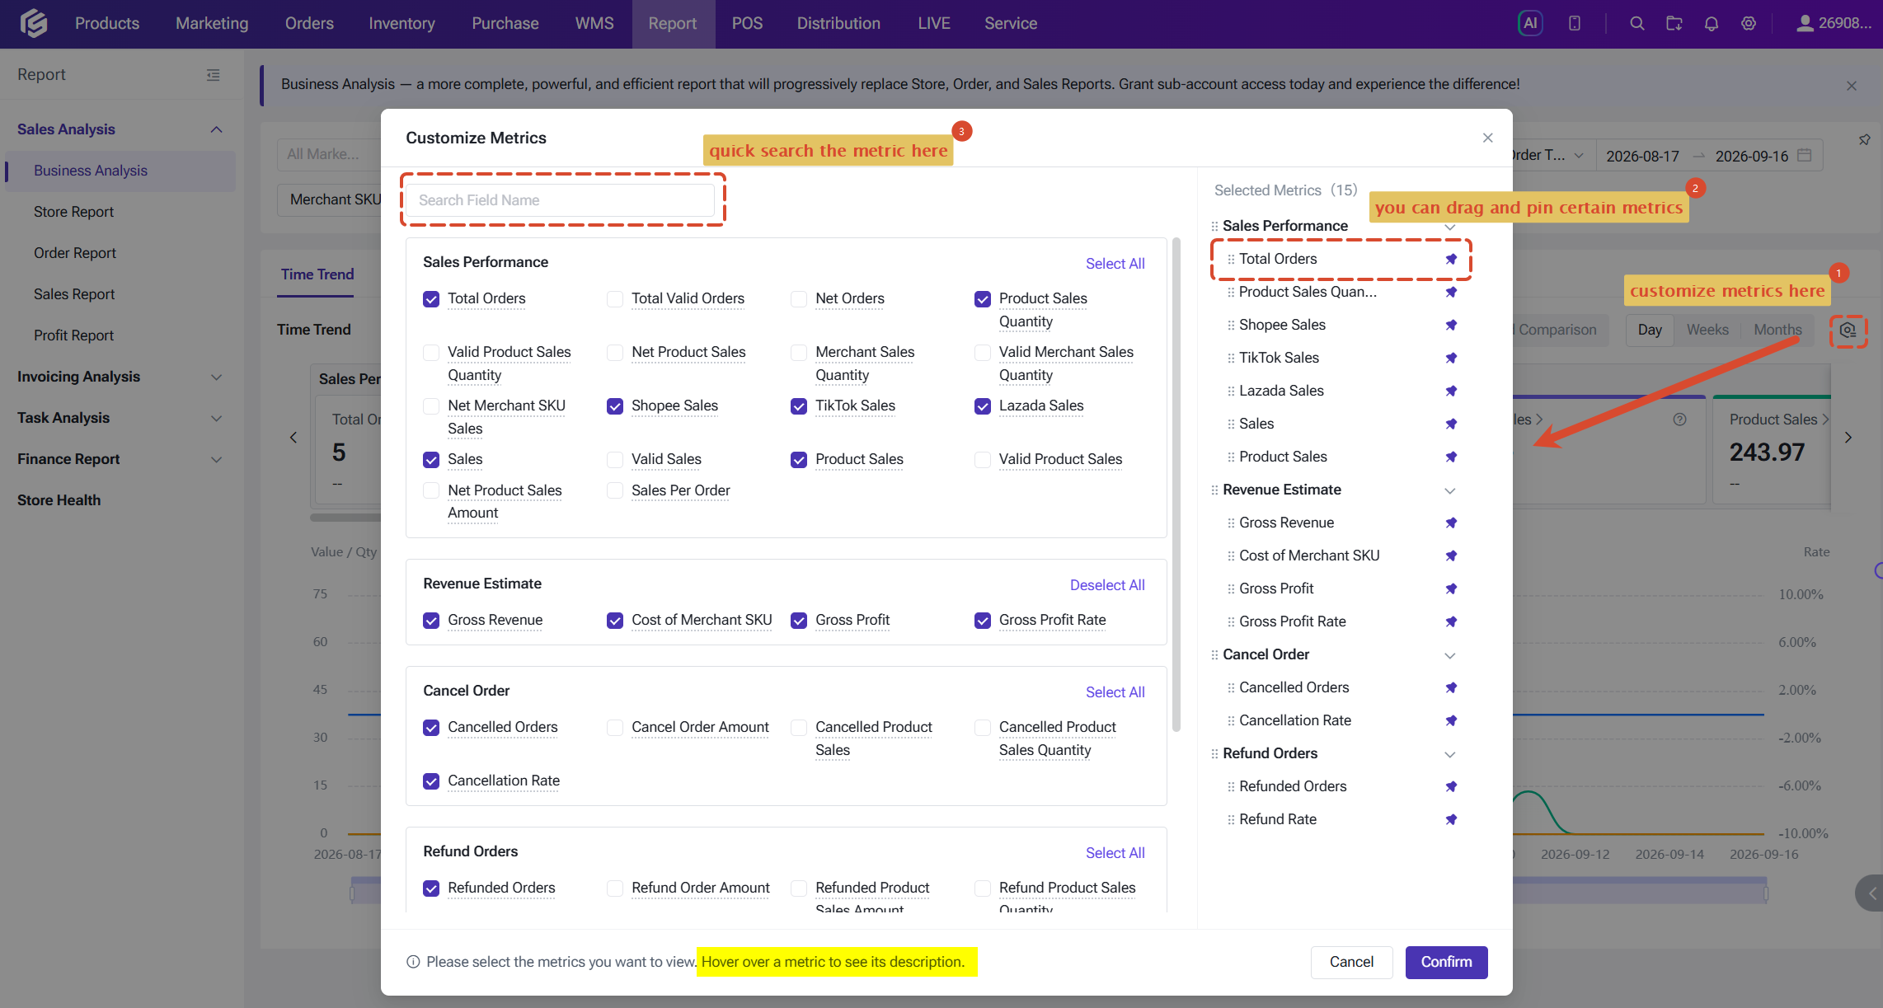This screenshot has height=1008, width=1883.
Task: Collapse the Sales Analysis sidebar section
Action: coord(216,129)
